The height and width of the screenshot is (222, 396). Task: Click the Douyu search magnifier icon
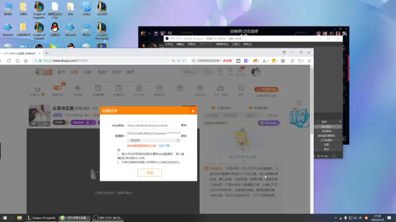pos(208,72)
